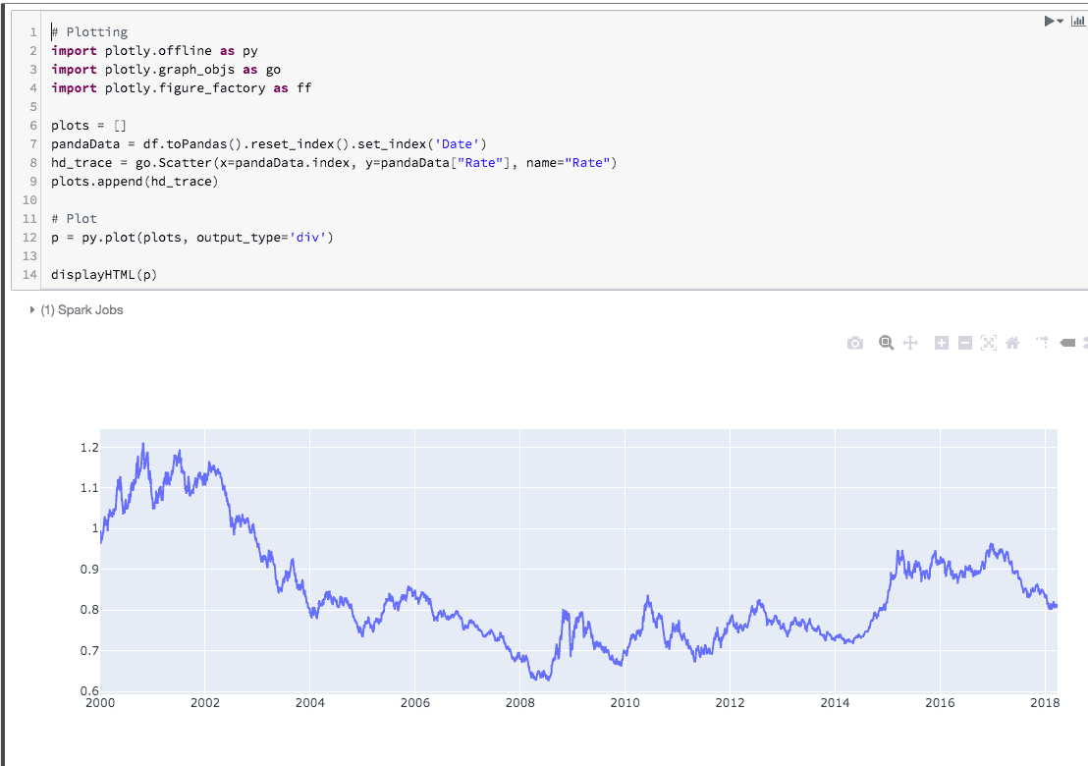Click the bar chart icon on the cell
1088x766 pixels.
(x=1076, y=21)
